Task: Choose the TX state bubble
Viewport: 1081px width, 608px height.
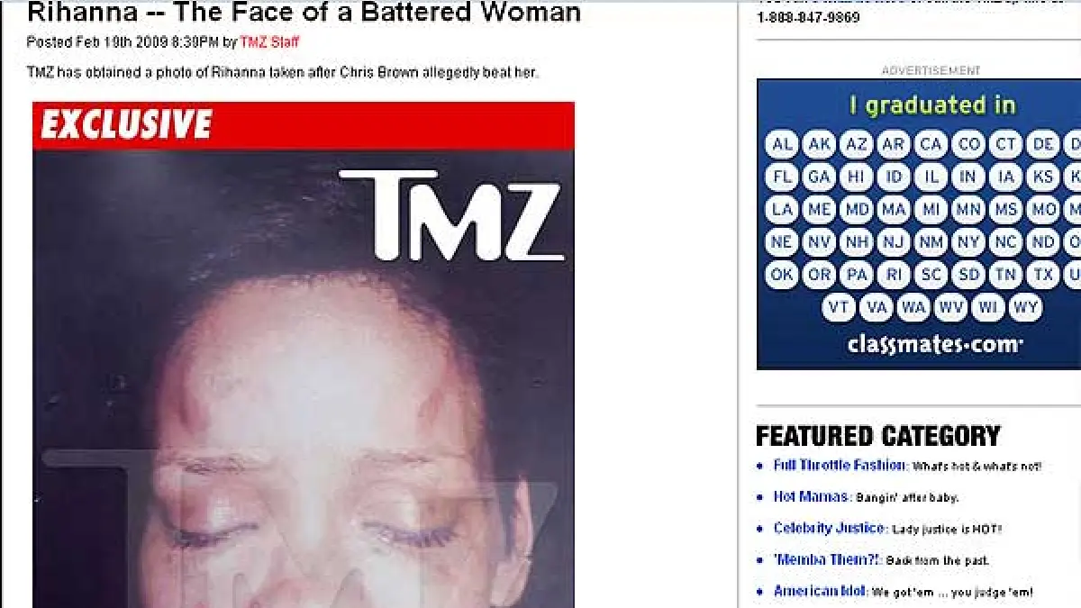Action: tap(1043, 275)
